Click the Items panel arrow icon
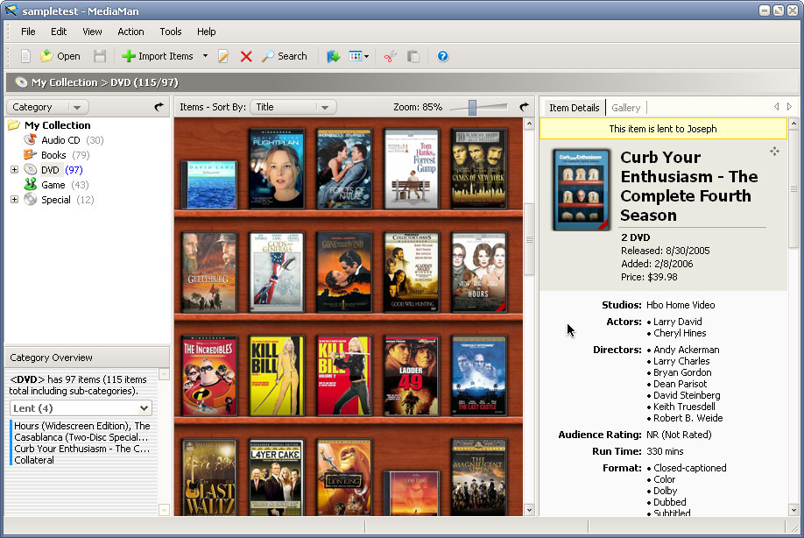Image resolution: width=804 pixels, height=538 pixels. (524, 107)
